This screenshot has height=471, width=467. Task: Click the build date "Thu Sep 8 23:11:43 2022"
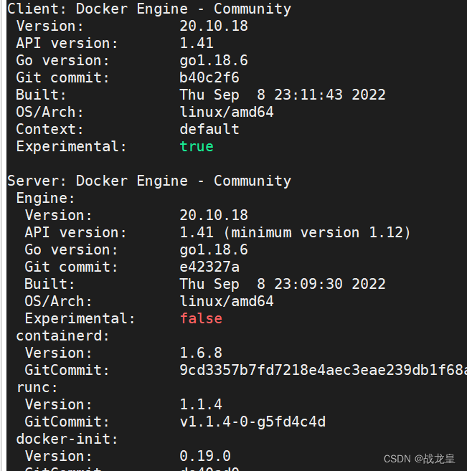click(x=283, y=95)
